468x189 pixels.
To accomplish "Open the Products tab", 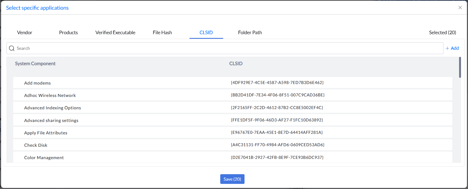I will tap(68, 32).
